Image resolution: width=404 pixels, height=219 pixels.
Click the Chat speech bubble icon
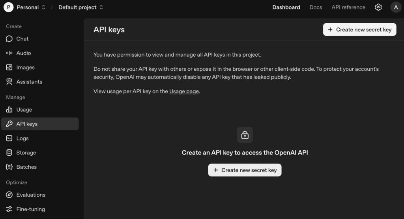[x=9, y=39]
